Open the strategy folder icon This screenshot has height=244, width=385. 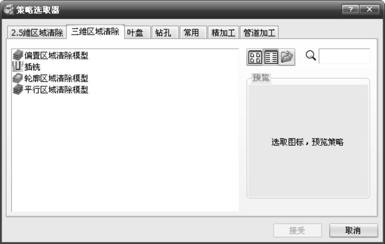pyautogui.click(x=287, y=57)
